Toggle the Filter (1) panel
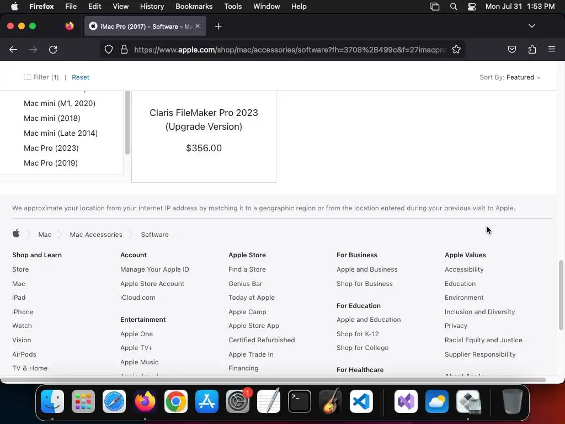The width and height of the screenshot is (565, 424). click(x=41, y=77)
